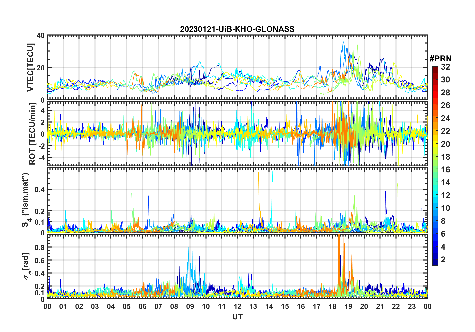Click colorbar tick label 10
The width and height of the screenshot is (475, 332).
pyautogui.click(x=445, y=208)
